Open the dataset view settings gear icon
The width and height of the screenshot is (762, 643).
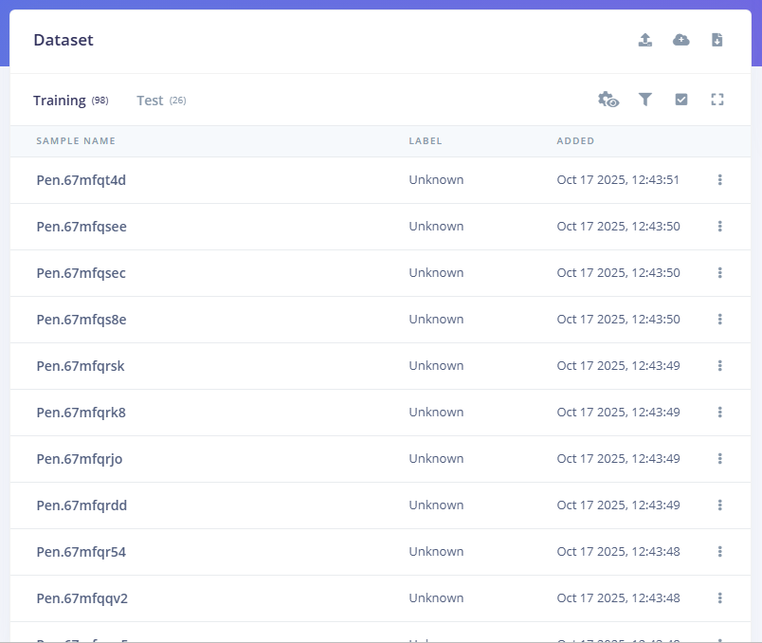[608, 100]
